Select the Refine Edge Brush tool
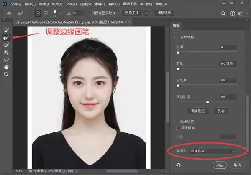Viewport: 251px width, 175px height. [6, 38]
